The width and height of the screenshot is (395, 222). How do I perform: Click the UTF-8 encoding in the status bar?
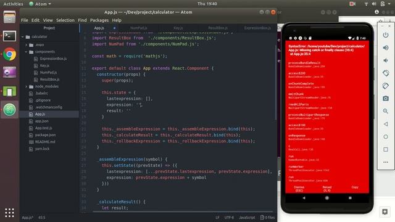(229, 218)
